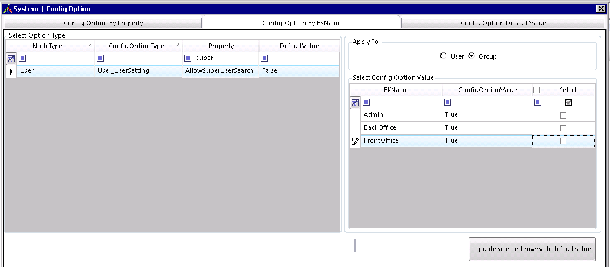Viewport: 610px width, 267px height.
Task: Close the Config Option window
Action: [x=601, y=9]
